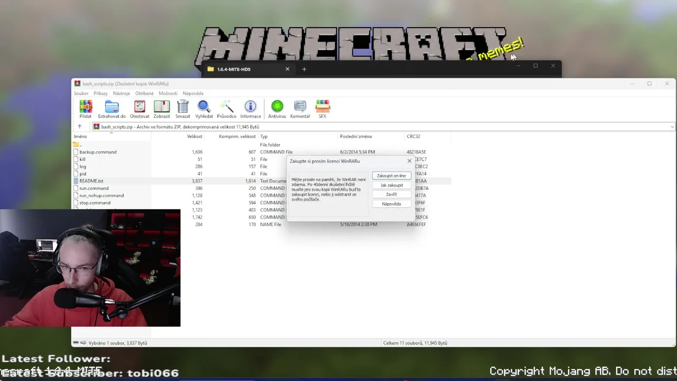Image resolution: width=677 pixels, height=381 pixels.
Task: Click the folder icon on Explorer tab
Action: click(211, 69)
